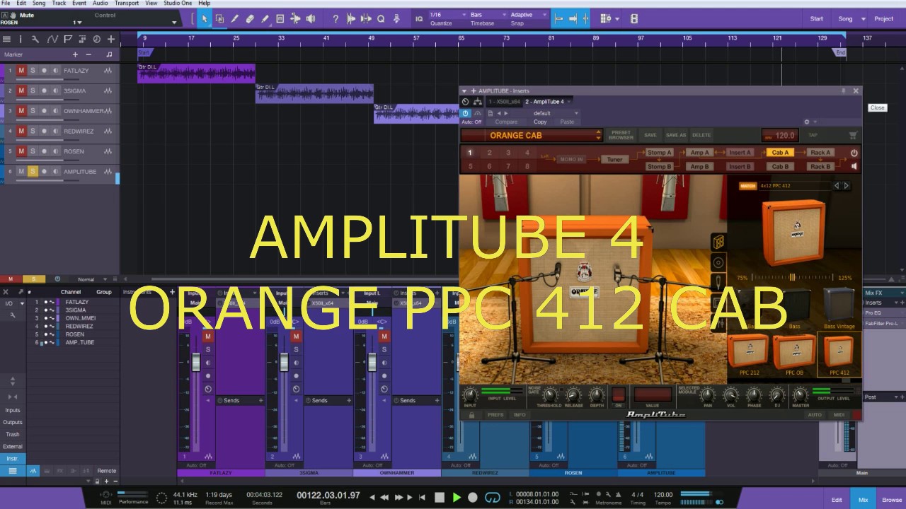Adjust the FATLAZY mixer channel fader
Image resolution: width=906 pixels, height=509 pixels.
196,362
